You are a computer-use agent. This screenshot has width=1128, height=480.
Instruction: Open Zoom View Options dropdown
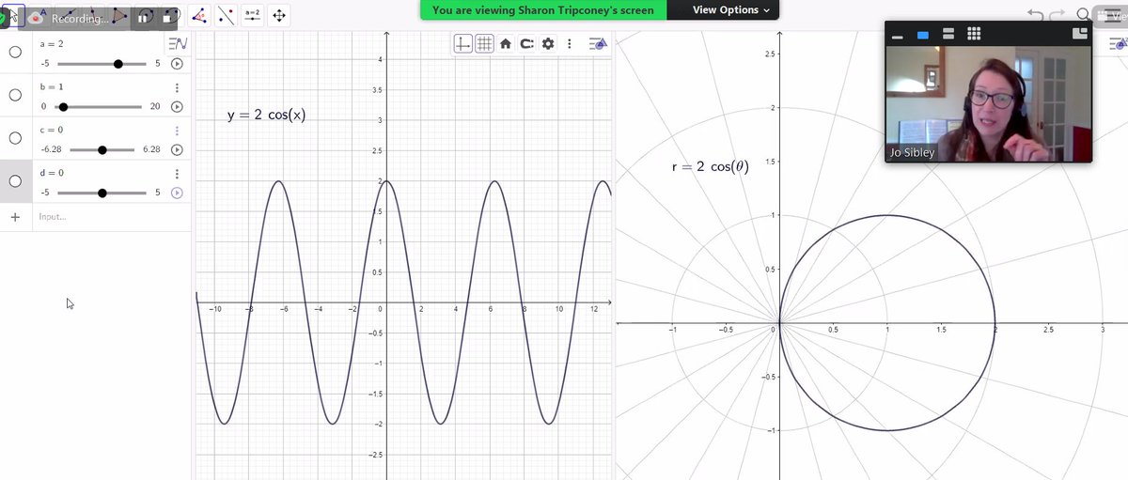point(730,9)
